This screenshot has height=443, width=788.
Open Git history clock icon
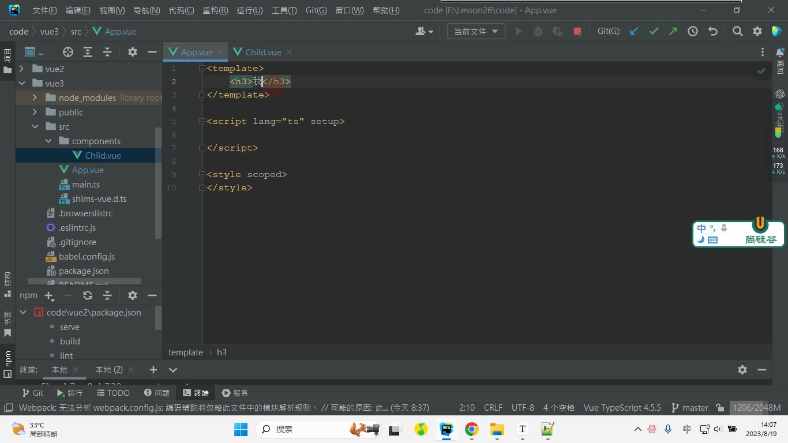pyautogui.click(x=693, y=32)
